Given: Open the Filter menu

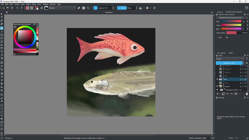Looking at the screenshot, I should coord(34,4).
